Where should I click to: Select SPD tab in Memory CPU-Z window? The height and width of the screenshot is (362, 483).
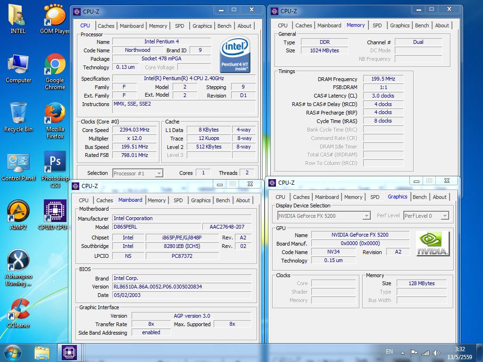pos(377,25)
